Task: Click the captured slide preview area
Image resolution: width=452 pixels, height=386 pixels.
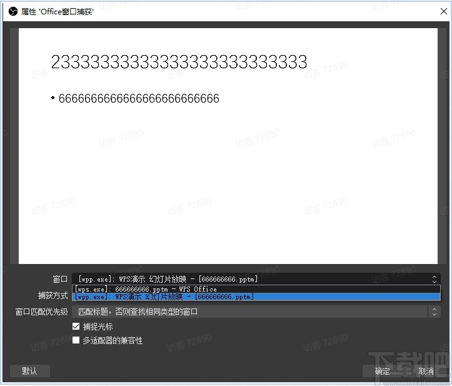Action: pyautogui.click(x=228, y=146)
